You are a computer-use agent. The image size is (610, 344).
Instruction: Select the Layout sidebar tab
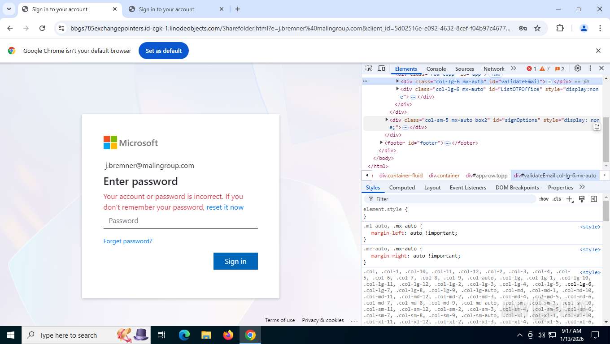pos(432,188)
